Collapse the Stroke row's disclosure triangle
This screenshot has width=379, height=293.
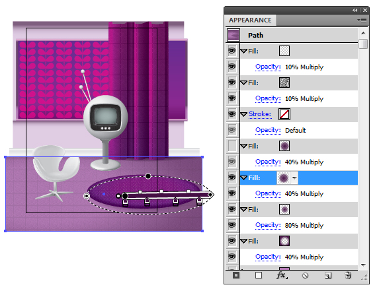click(243, 114)
